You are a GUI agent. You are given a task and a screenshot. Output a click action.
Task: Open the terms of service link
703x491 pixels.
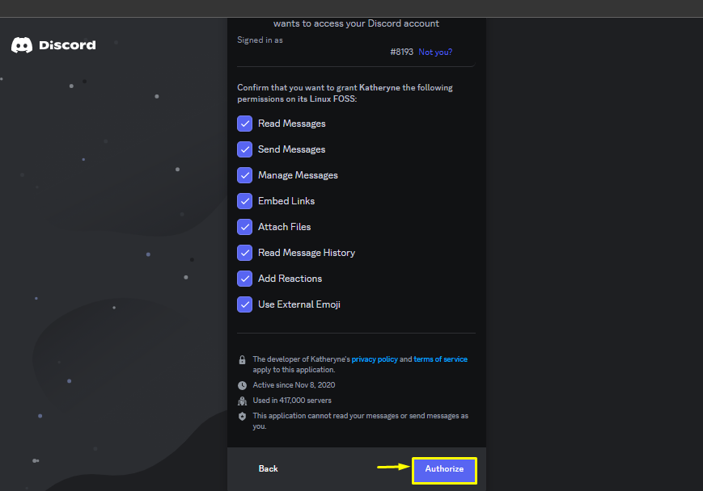[x=440, y=359]
